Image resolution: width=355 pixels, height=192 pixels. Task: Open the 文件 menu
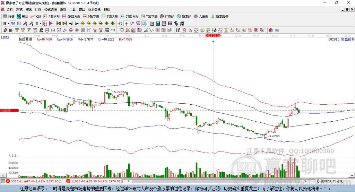(x=10, y=9)
